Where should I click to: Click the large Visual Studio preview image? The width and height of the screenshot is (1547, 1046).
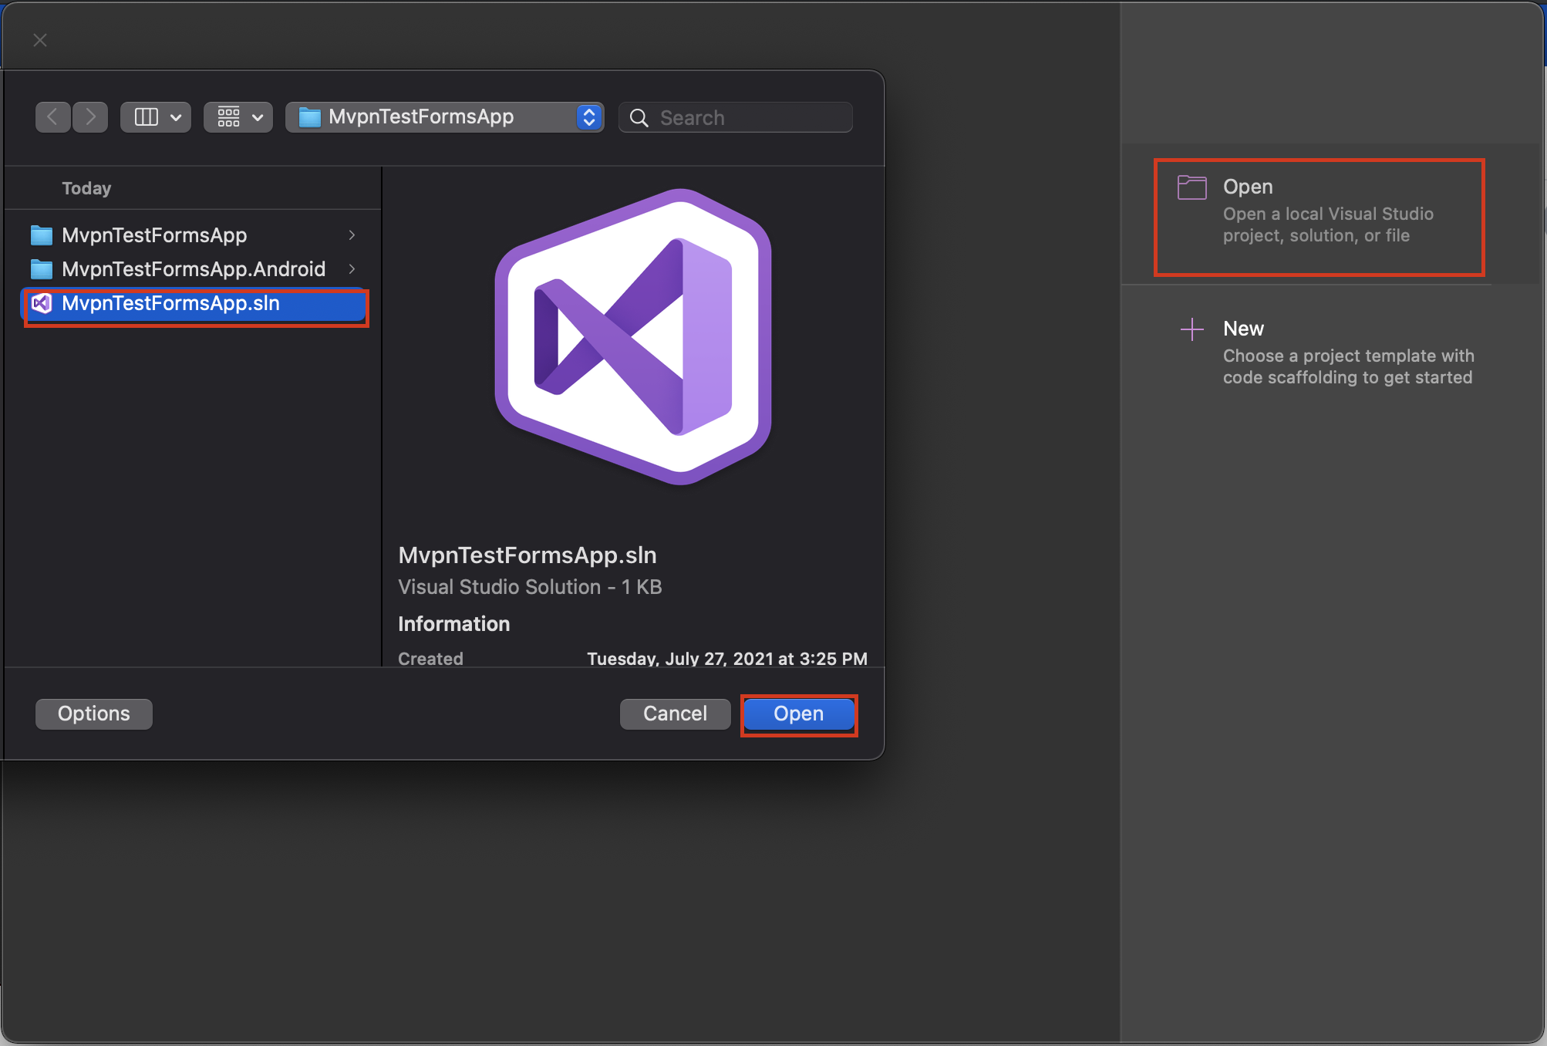[633, 337]
